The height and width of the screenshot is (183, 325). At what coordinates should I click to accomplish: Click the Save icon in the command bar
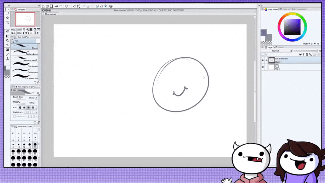tap(51, 6)
